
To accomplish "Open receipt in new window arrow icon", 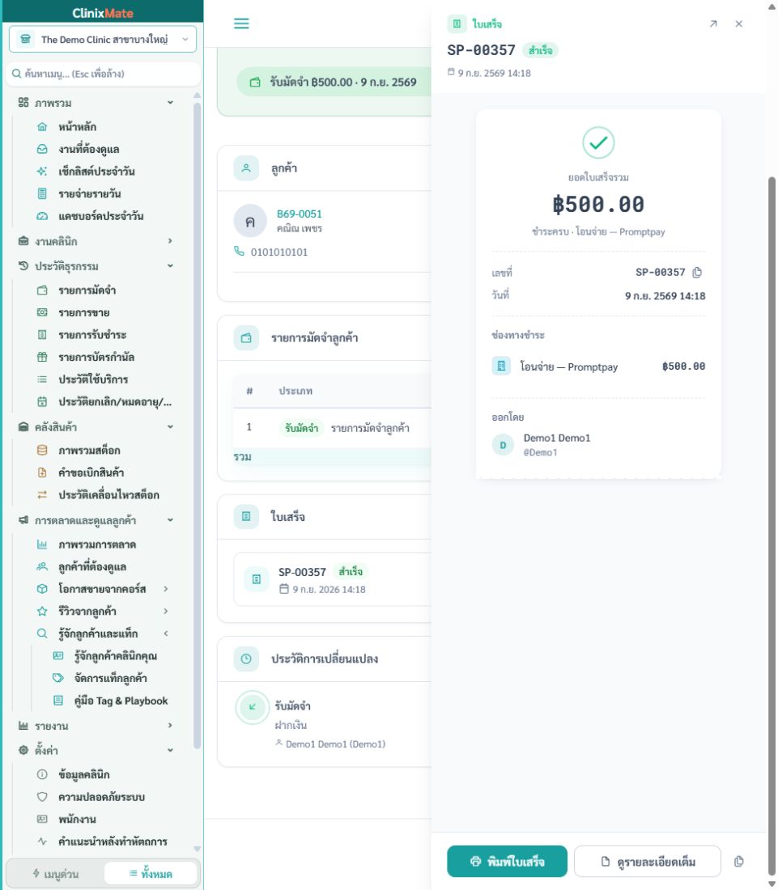I will [x=713, y=23].
